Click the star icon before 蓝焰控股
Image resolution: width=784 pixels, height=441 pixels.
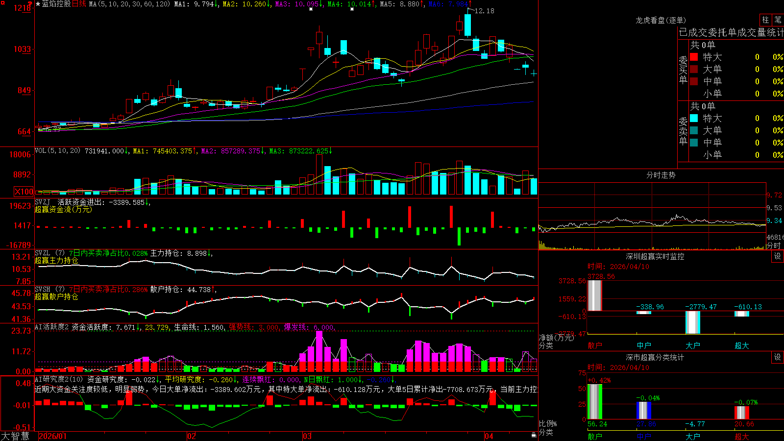38,4
